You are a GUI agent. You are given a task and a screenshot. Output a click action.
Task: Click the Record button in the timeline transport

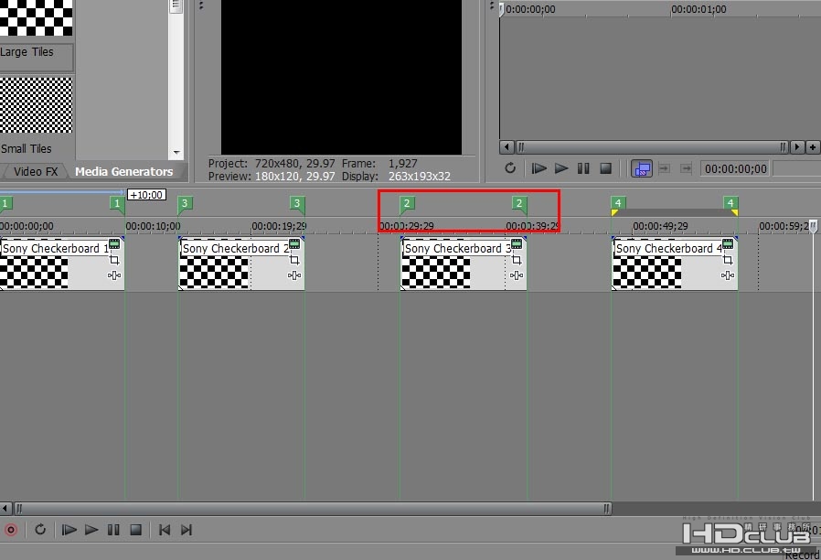10,530
